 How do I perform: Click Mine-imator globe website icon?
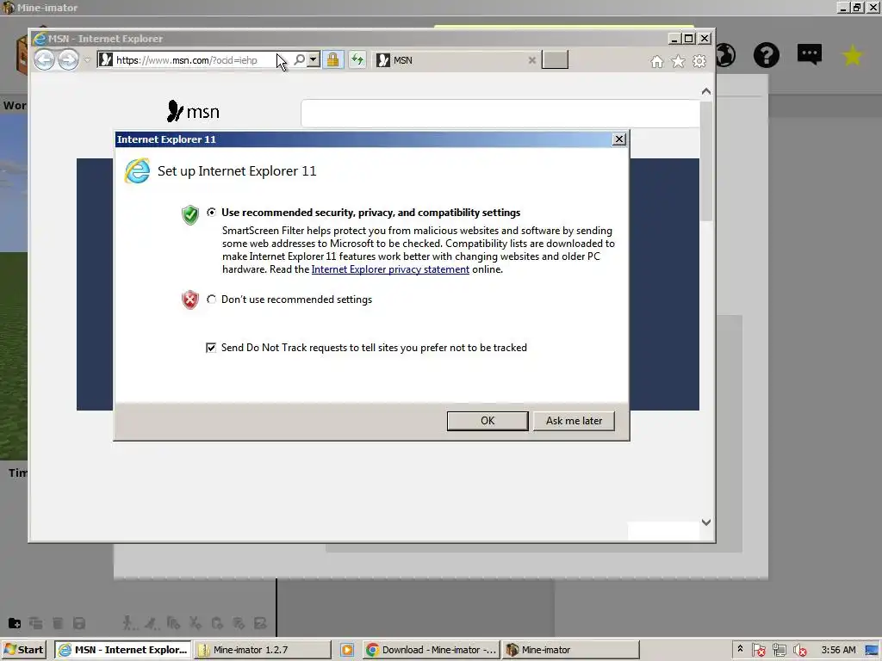(726, 55)
